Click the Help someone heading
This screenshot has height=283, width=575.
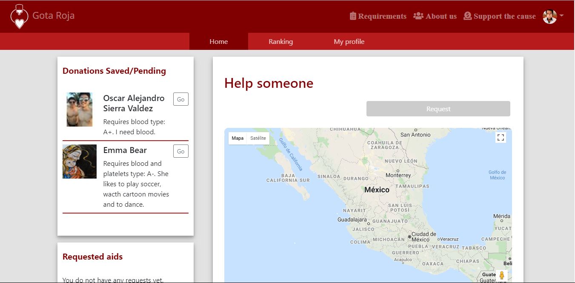tap(269, 83)
